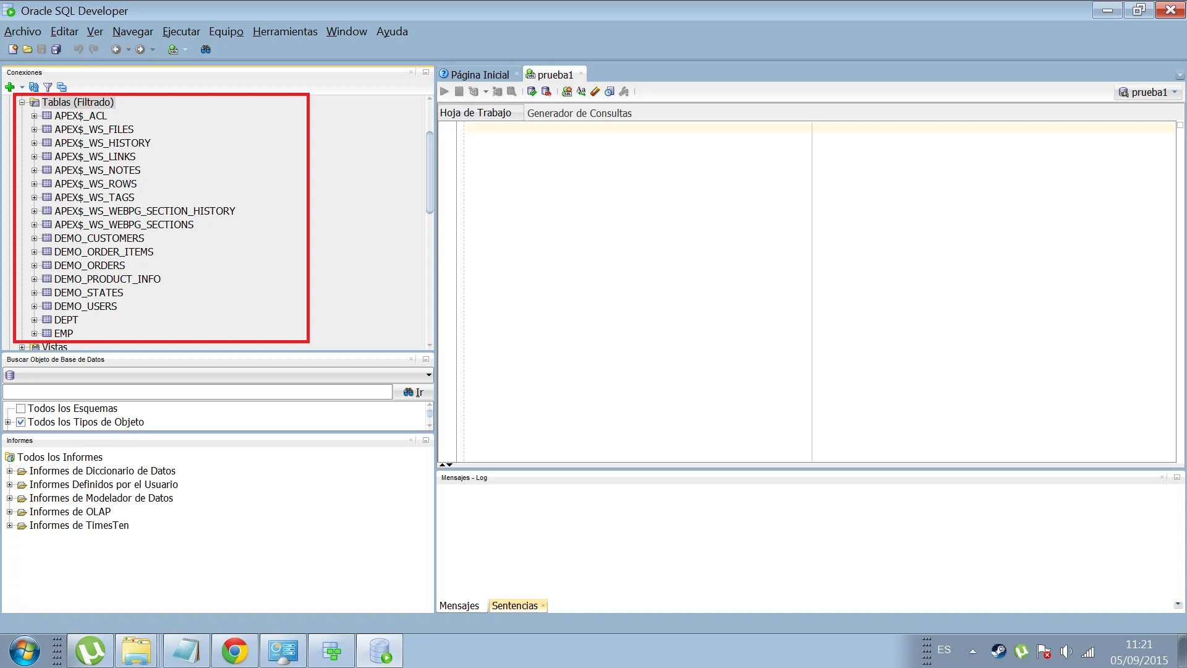Switch to Mensajes tab in log panel

459,606
